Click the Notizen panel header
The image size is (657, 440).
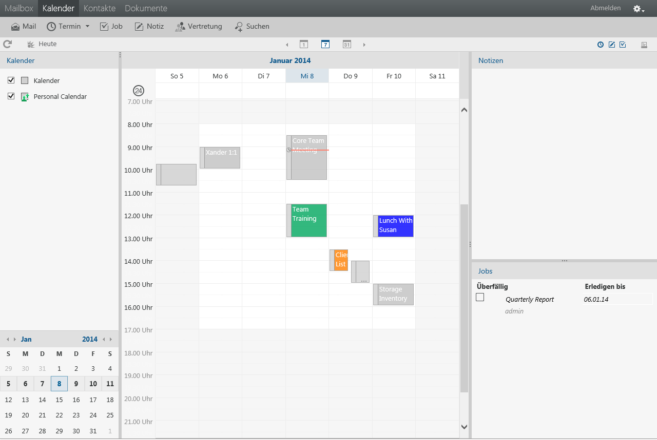[x=564, y=60]
